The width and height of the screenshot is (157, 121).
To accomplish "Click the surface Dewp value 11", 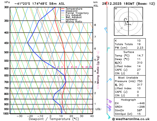I will [139, 59].
